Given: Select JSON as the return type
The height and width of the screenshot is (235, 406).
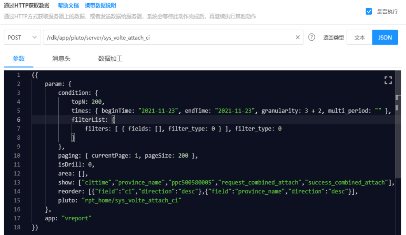Looking at the screenshot, I should pyautogui.click(x=385, y=37).
